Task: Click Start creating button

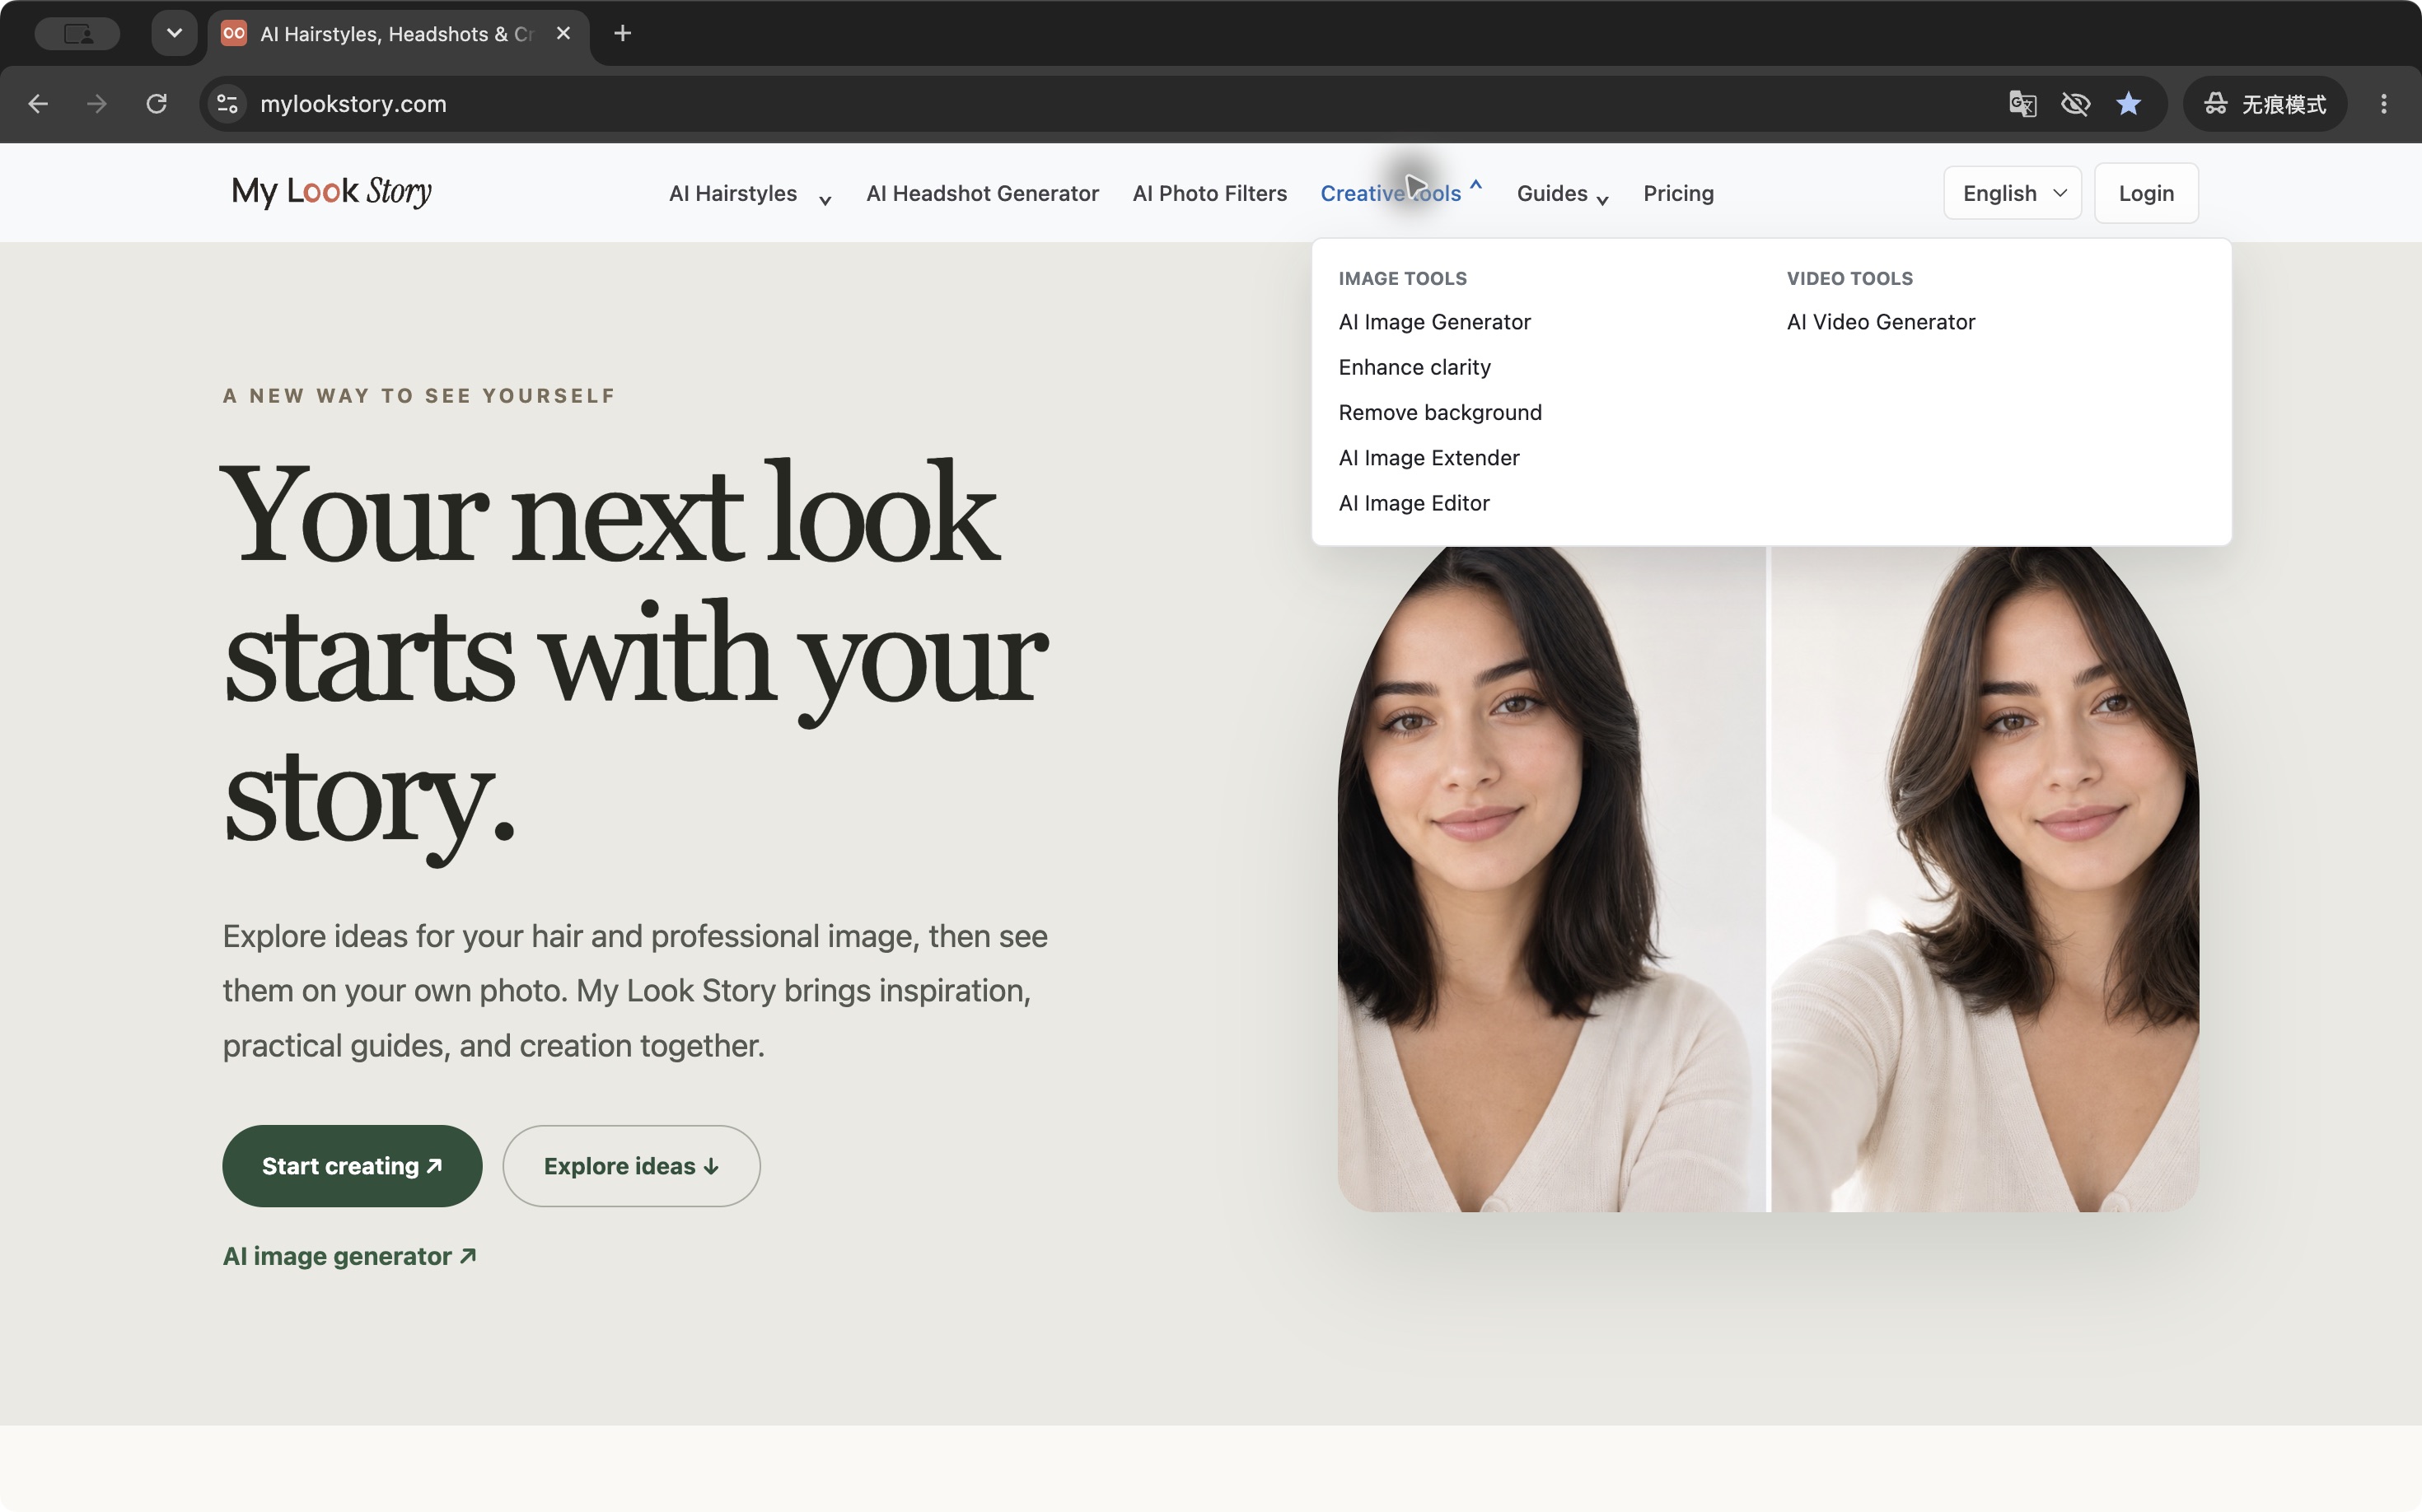Action: click(x=352, y=1166)
